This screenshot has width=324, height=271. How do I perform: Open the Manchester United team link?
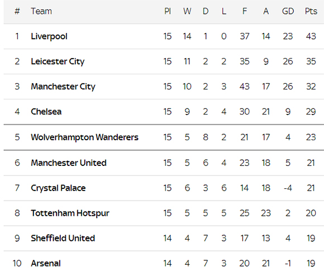pos(69,163)
